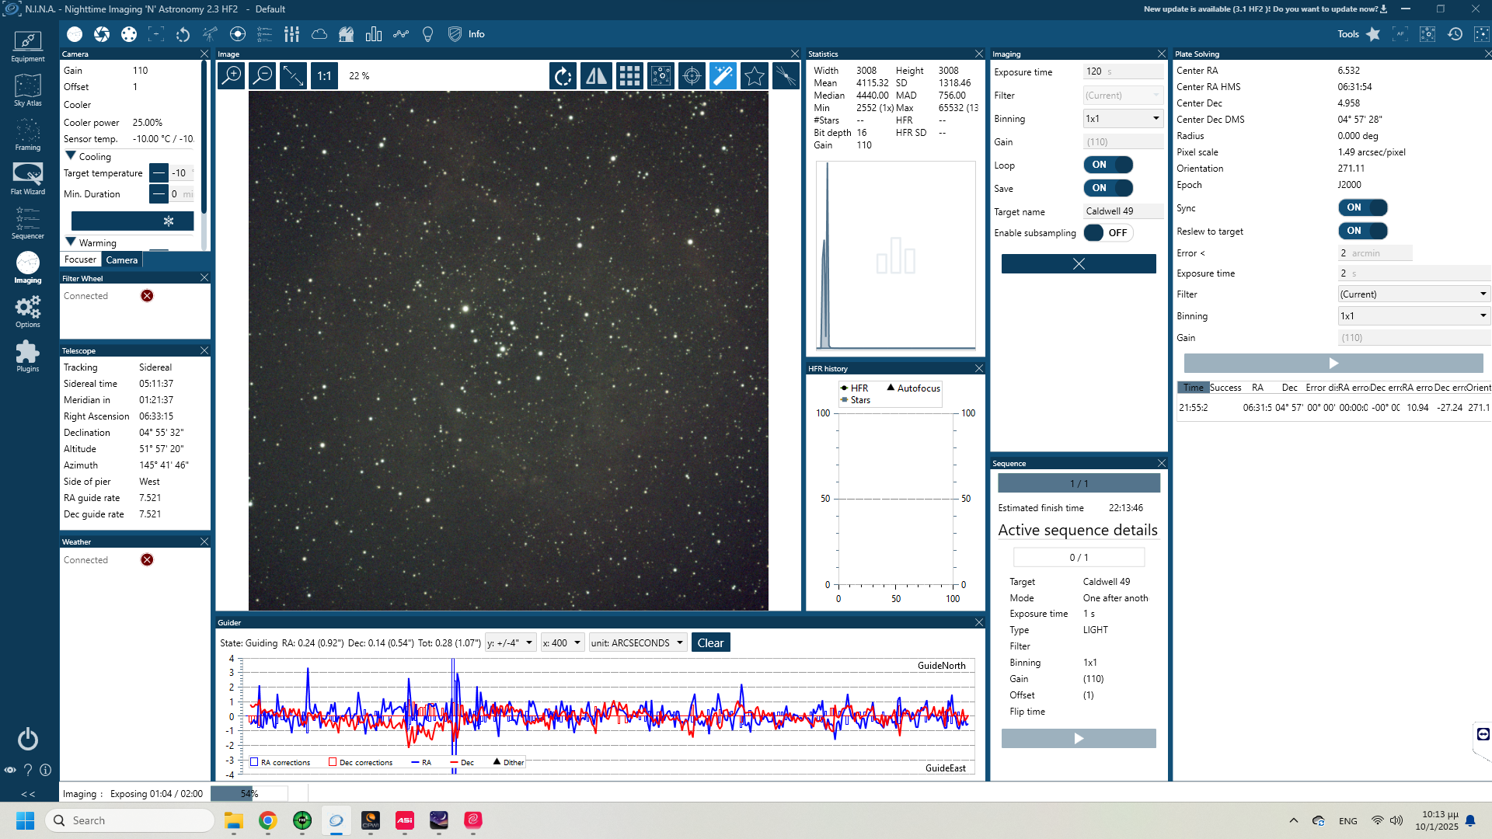Open the Plugins sidebar icon
This screenshot has height=839, width=1492.
coord(27,356)
